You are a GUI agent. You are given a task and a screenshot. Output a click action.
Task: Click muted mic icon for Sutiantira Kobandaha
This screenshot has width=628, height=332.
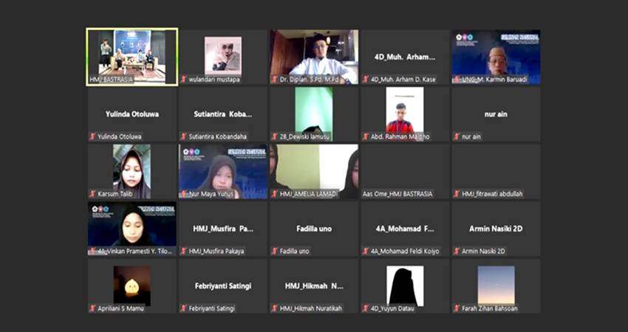[x=184, y=136]
